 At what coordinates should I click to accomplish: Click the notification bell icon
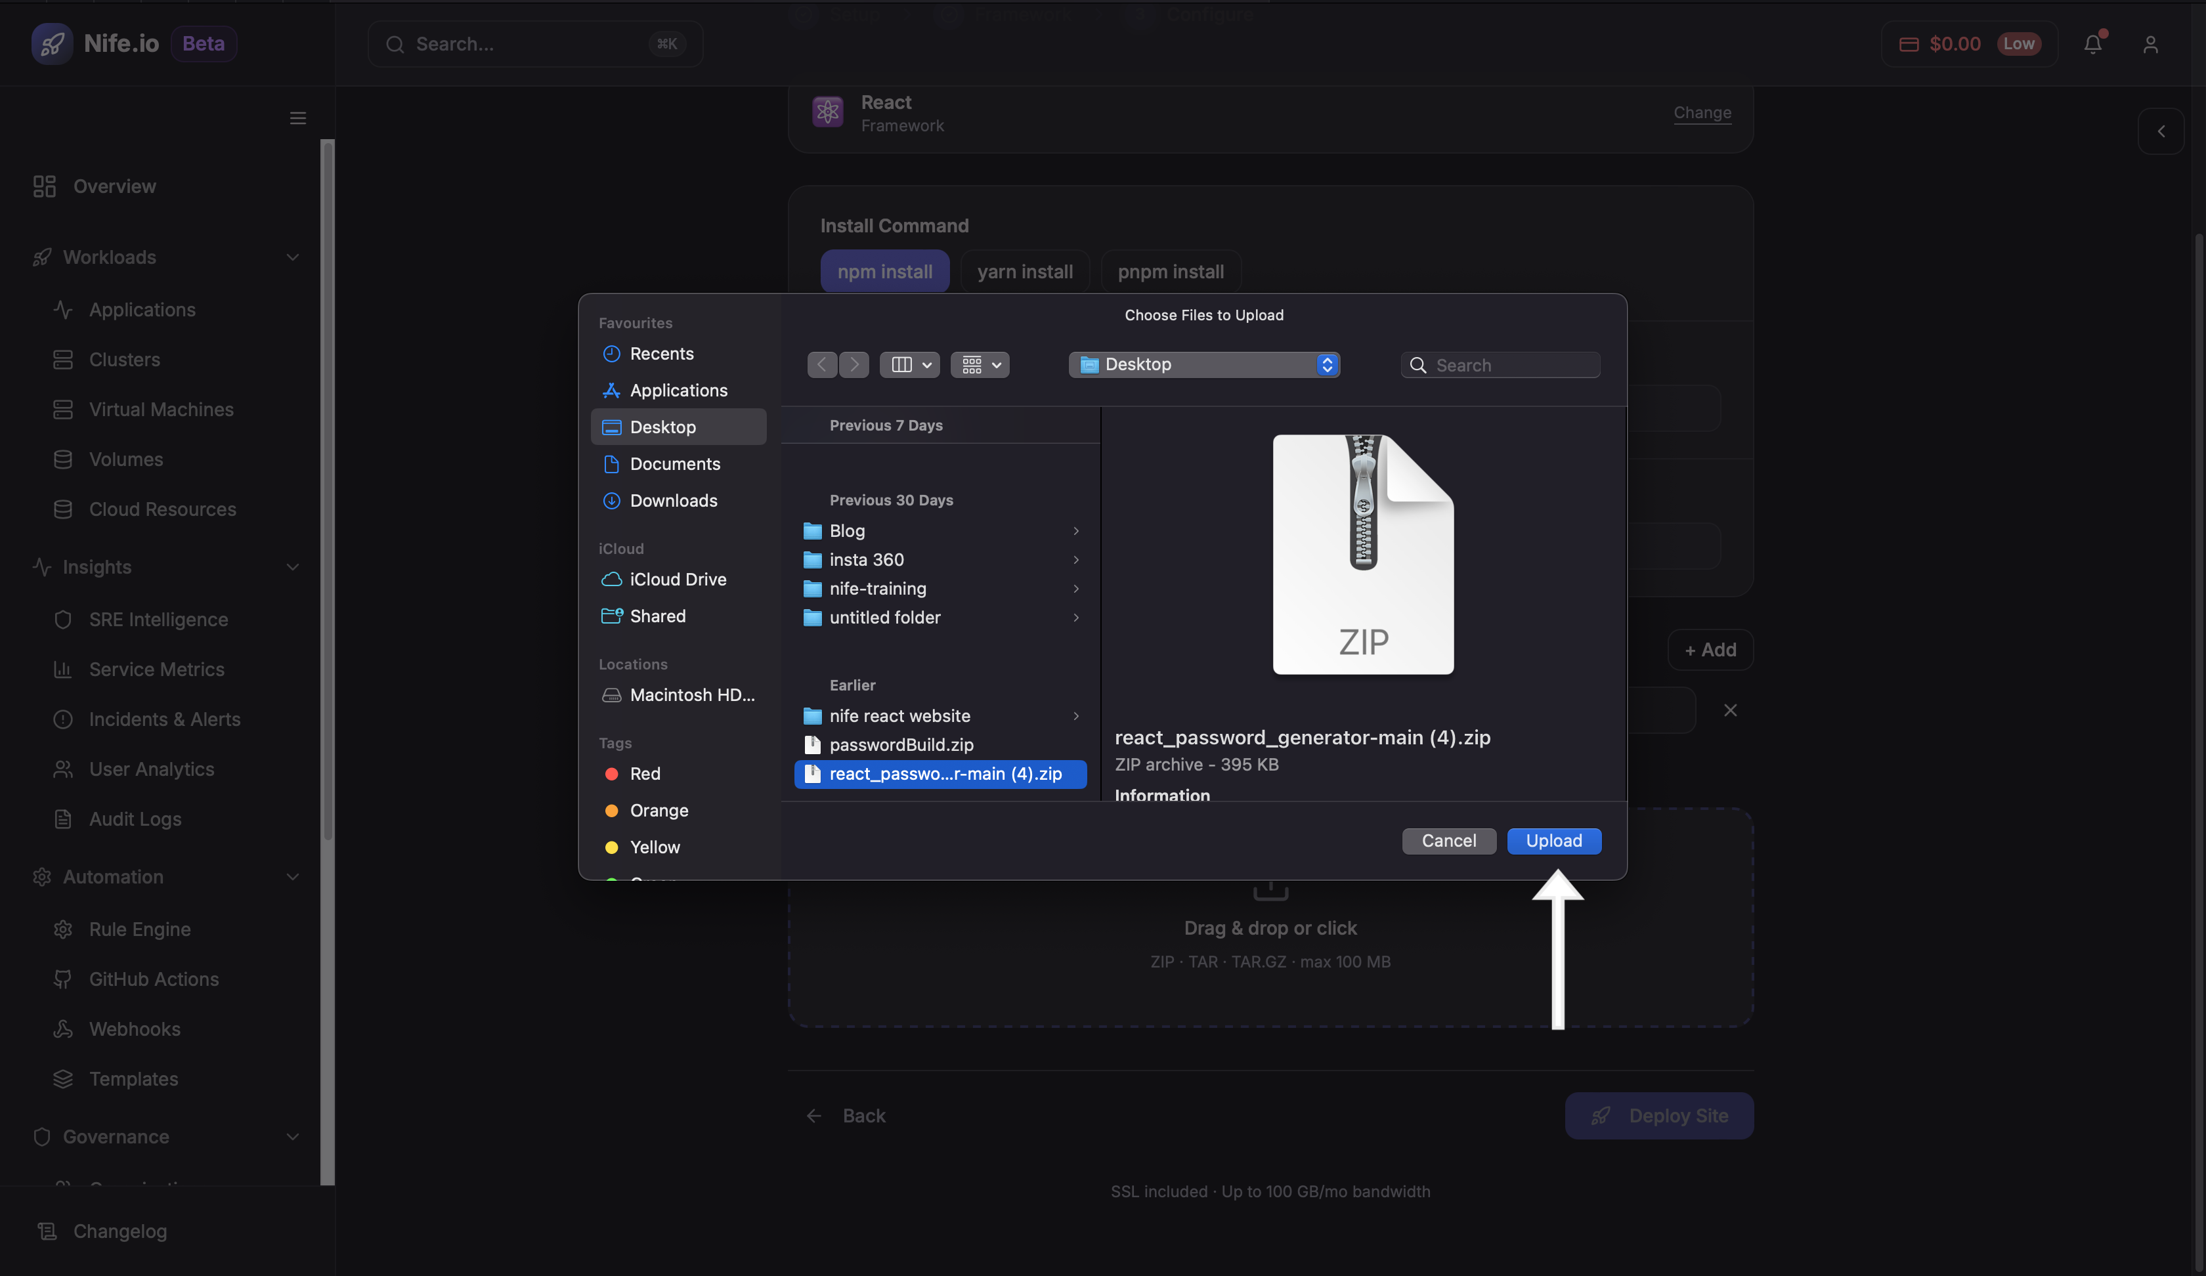click(x=2093, y=44)
